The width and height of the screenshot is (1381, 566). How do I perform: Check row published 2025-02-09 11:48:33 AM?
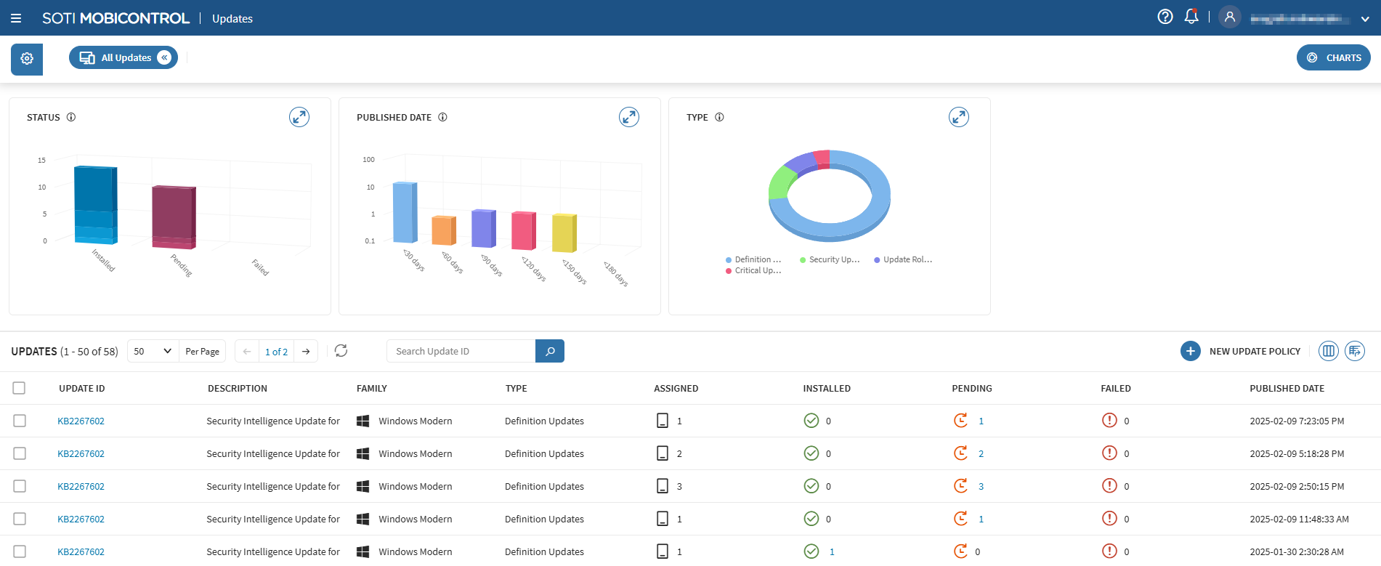point(20,519)
